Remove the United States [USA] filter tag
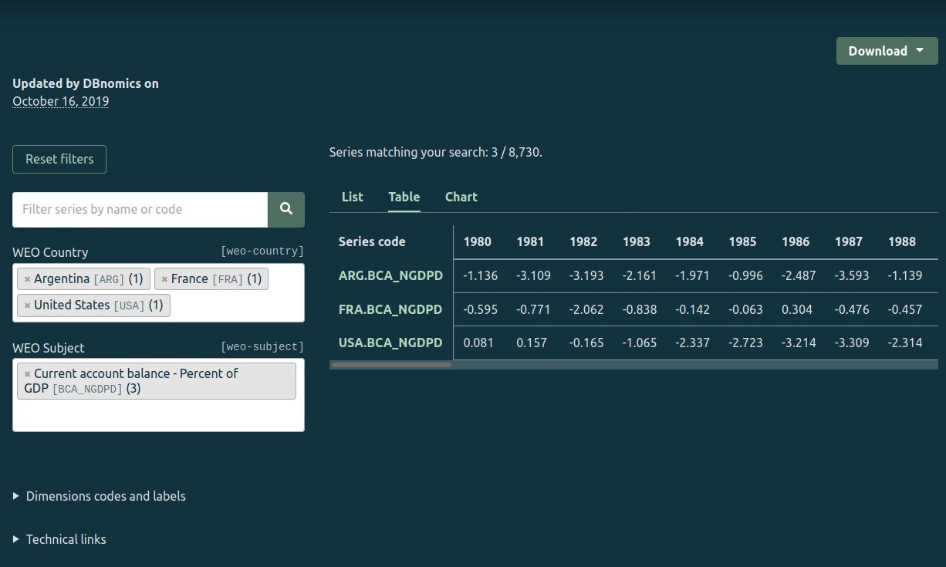The image size is (946, 567). pyautogui.click(x=27, y=305)
